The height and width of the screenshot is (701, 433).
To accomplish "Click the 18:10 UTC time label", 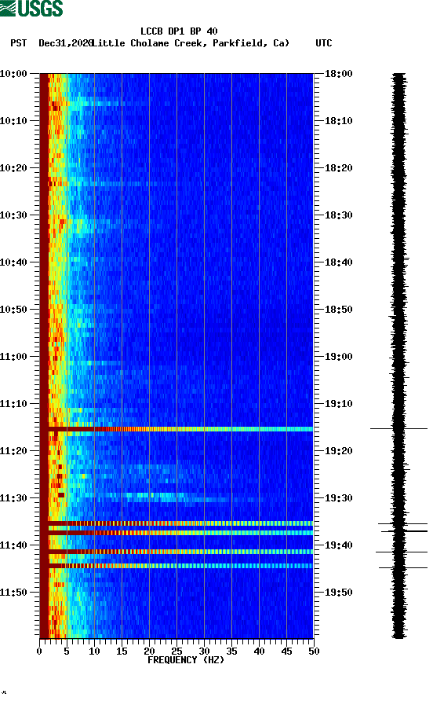I will point(339,121).
